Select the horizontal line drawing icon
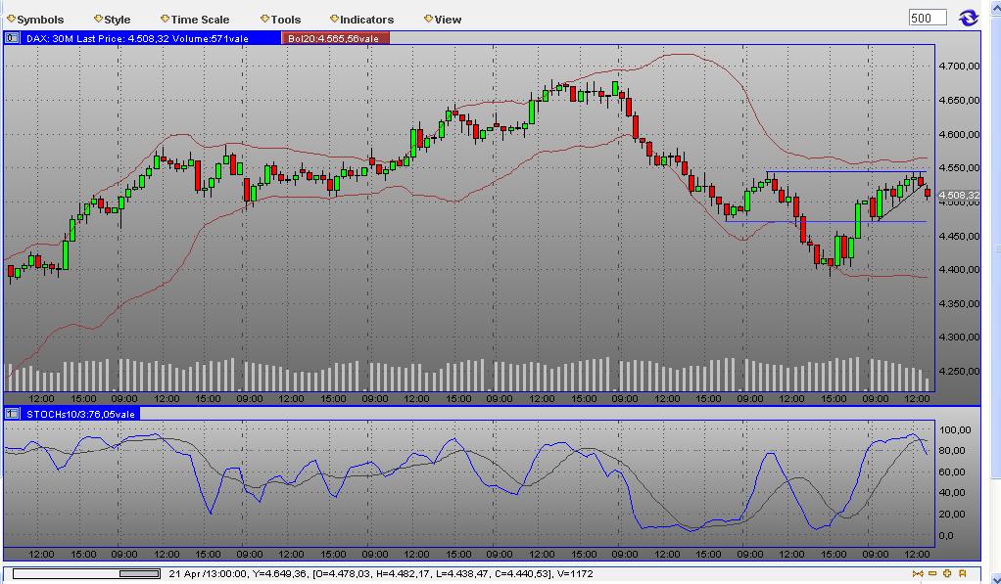The width and height of the screenshot is (1001, 584). (x=932, y=574)
